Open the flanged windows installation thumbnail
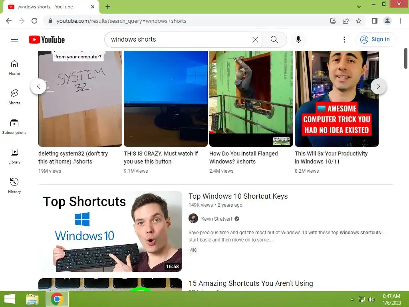This screenshot has width=409, height=307. 251,99
